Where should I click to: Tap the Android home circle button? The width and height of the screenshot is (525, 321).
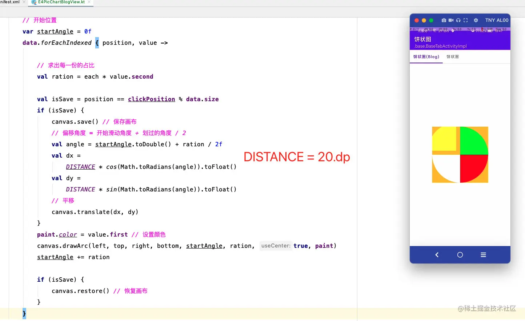tap(460, 255)
